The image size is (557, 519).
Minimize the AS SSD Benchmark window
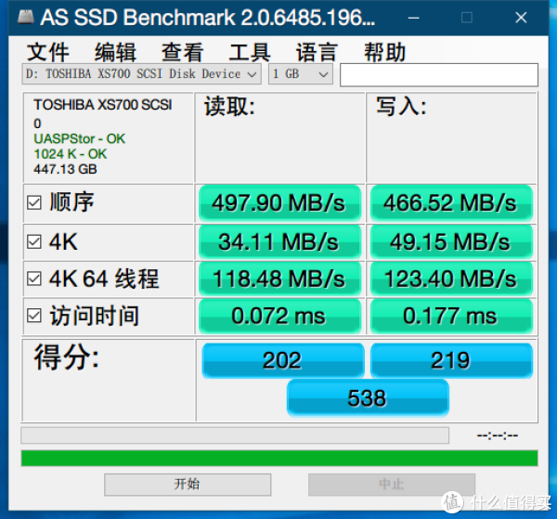coord(413,18)
